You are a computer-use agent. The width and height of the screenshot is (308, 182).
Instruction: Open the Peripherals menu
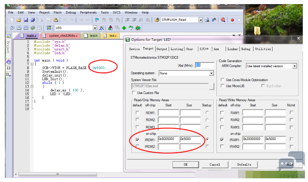coord(88,13)
